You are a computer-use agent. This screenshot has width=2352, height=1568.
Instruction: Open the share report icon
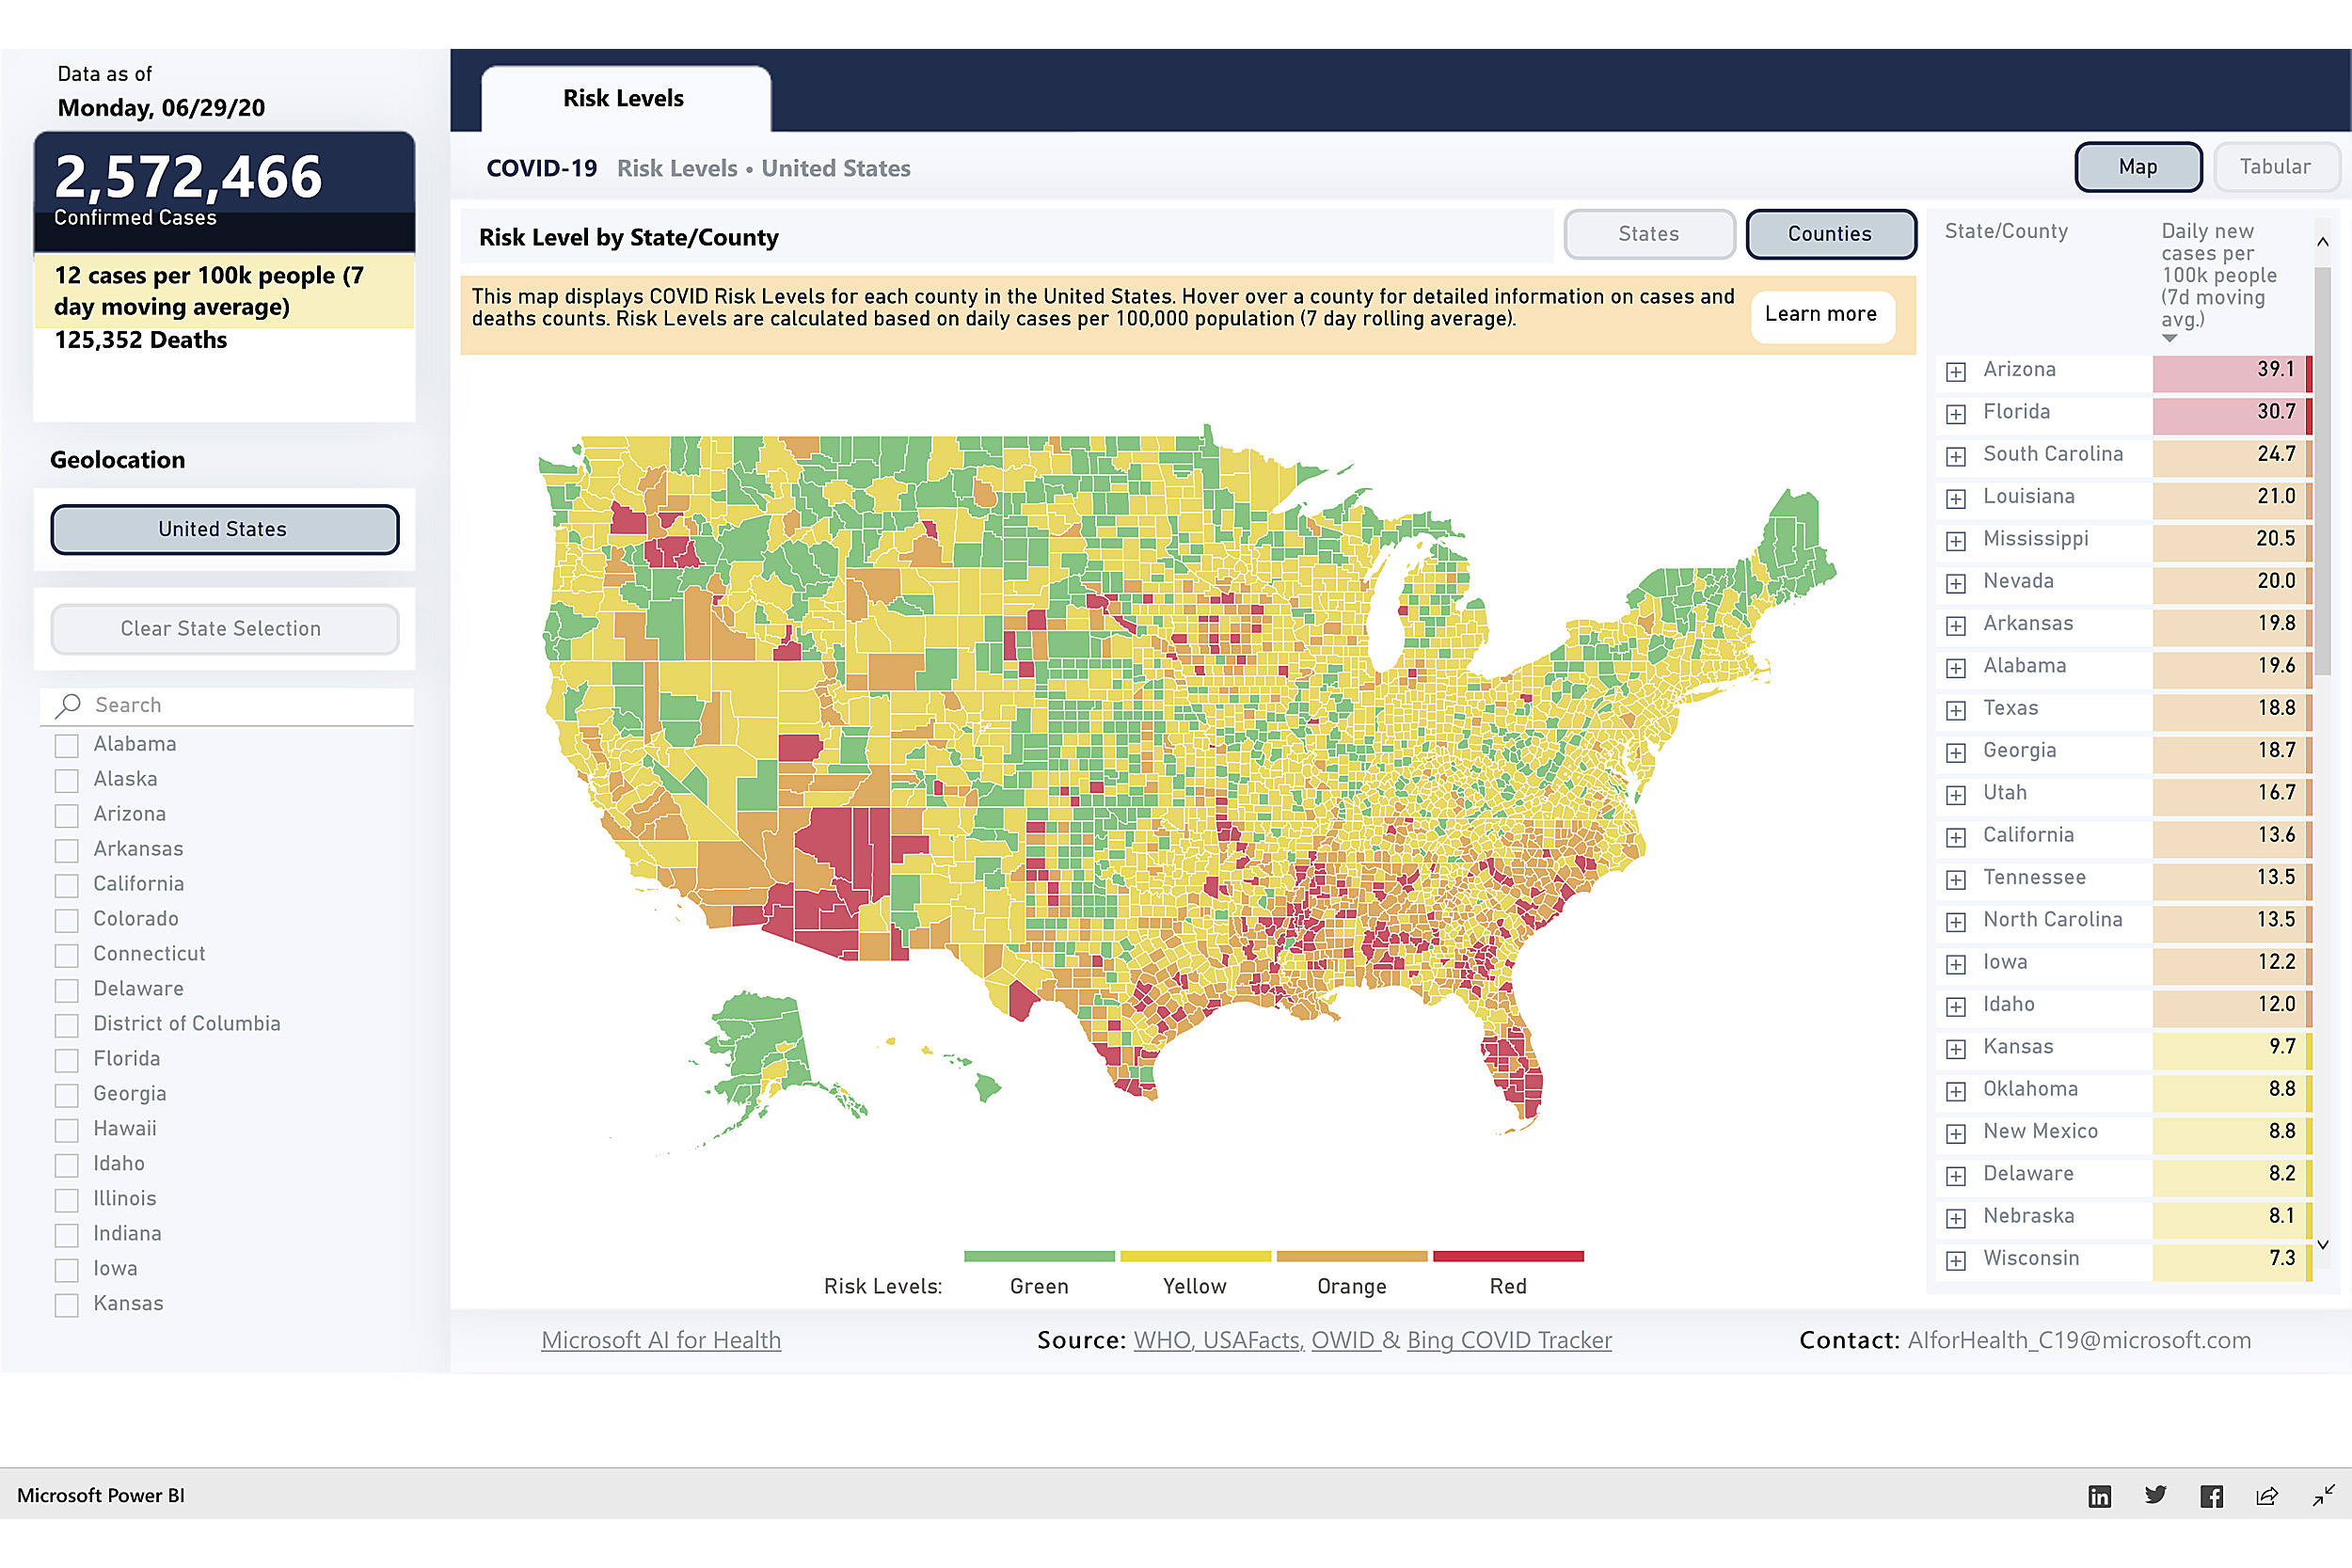click(x=2267, y=1496)
